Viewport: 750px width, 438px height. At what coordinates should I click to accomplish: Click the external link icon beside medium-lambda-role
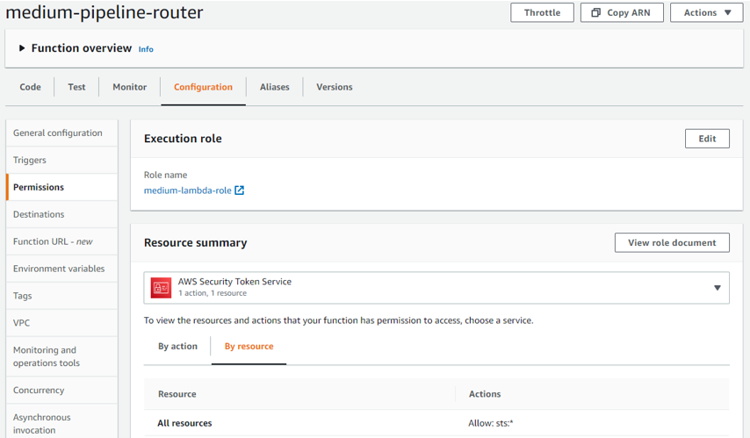[239, 190]
